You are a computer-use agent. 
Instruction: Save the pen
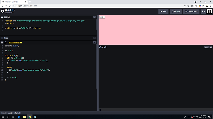pos(163,12)
